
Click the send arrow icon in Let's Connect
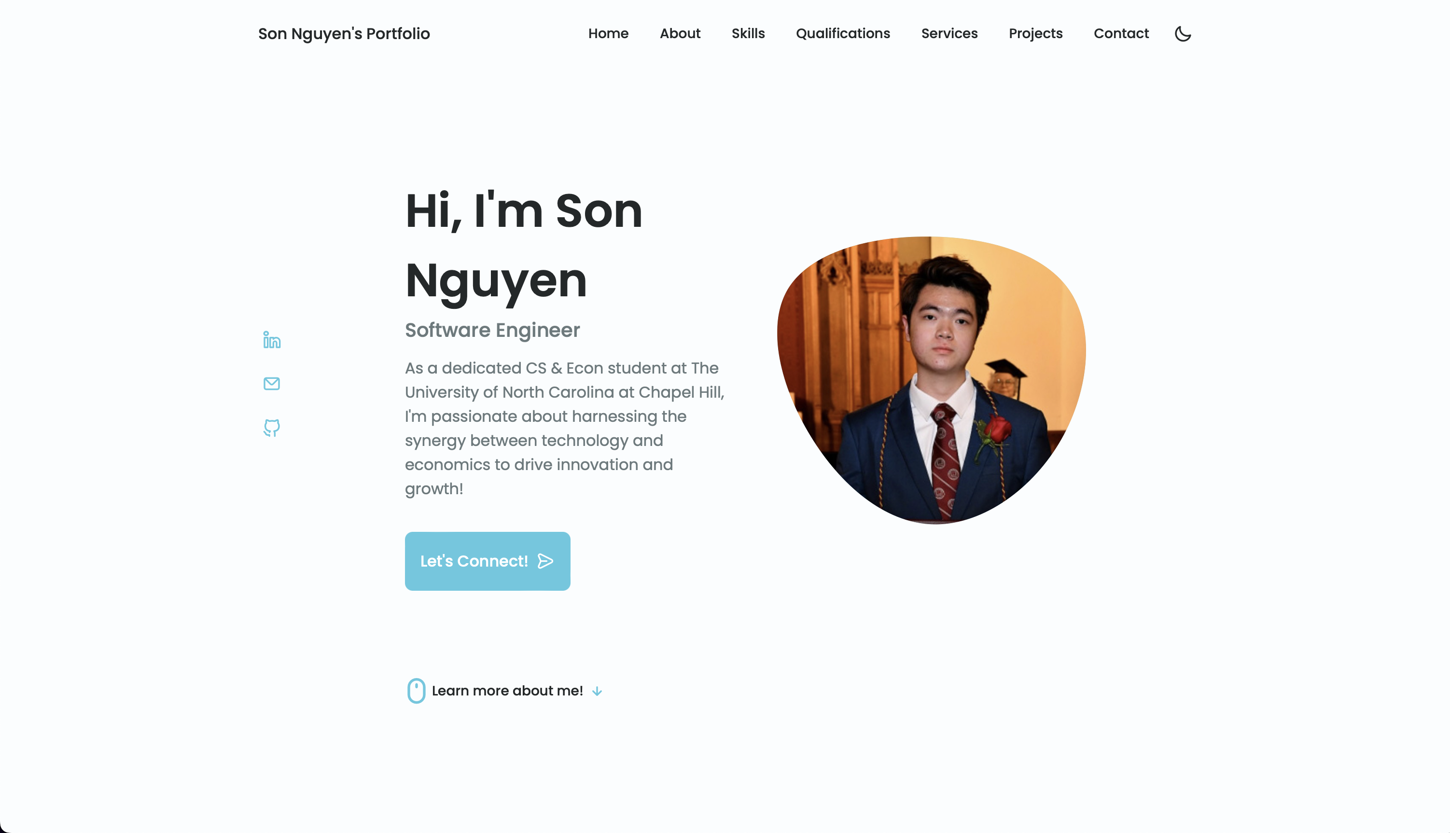coord(546,561)
